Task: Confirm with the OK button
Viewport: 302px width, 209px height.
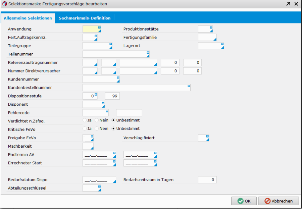Action: tap(244, 201)
